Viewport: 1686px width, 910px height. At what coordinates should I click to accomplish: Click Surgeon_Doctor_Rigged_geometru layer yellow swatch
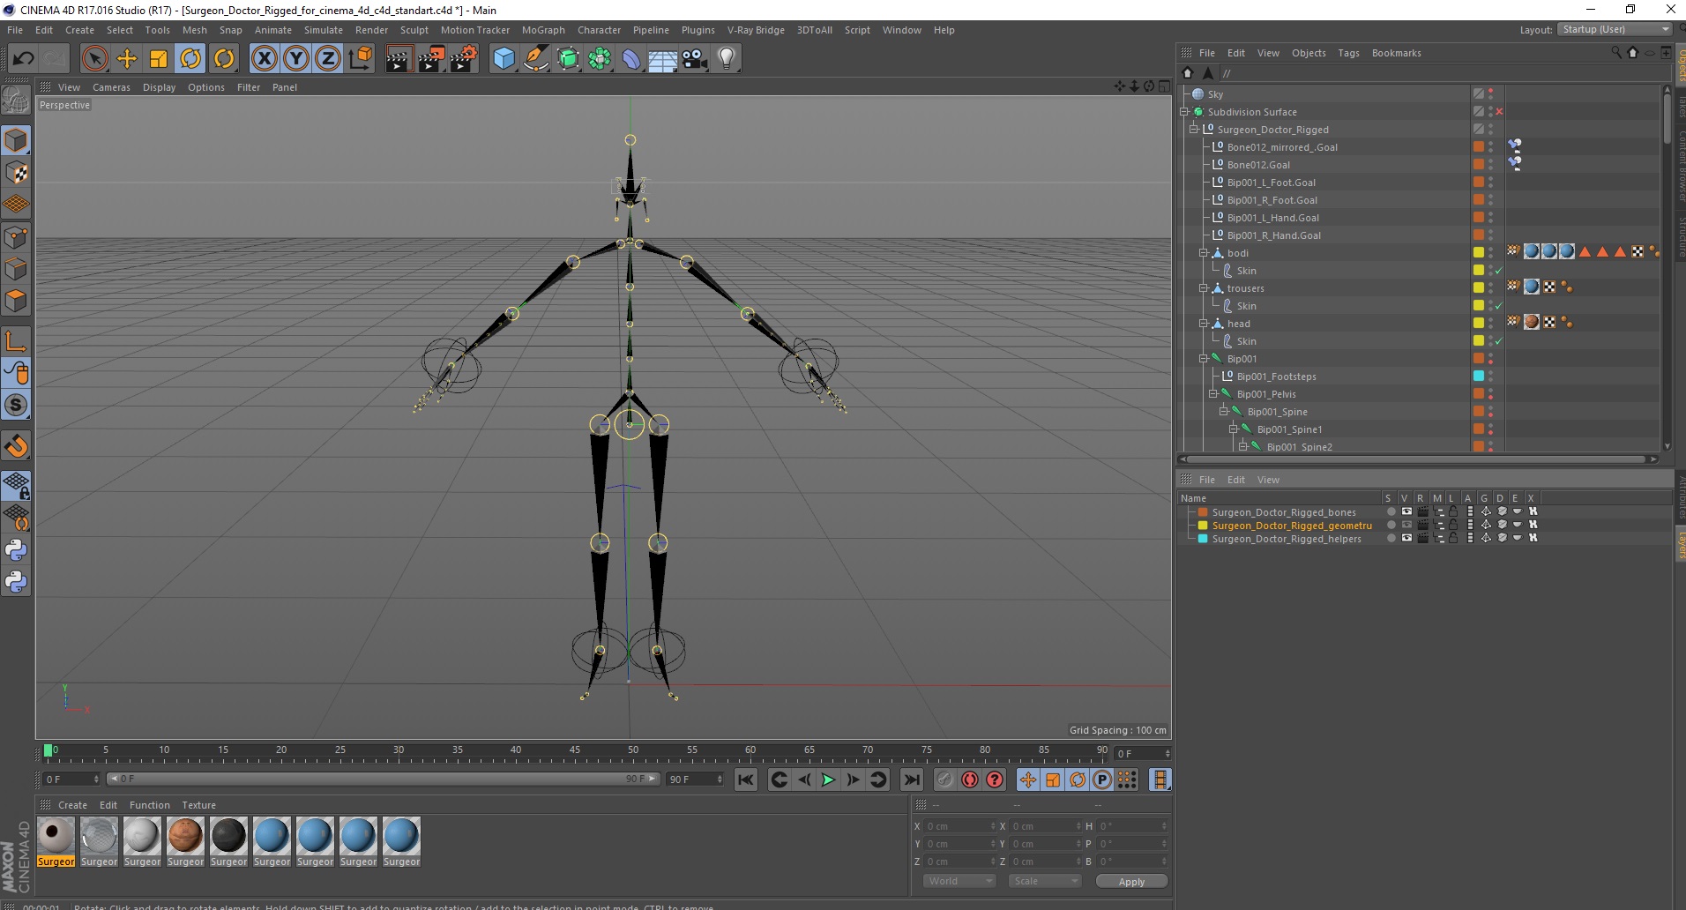click(x=1202, y=525)
